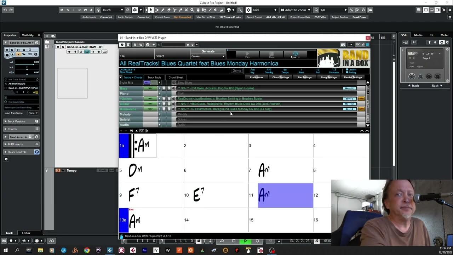The height and width of the screenshot is (255, 453).
Task: Open the 1/8 quantize preset dropdown
Action: (333, 10)
